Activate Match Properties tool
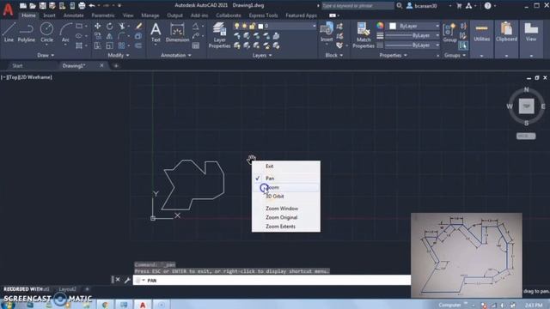The image size is (550, 309). [364, 35]
